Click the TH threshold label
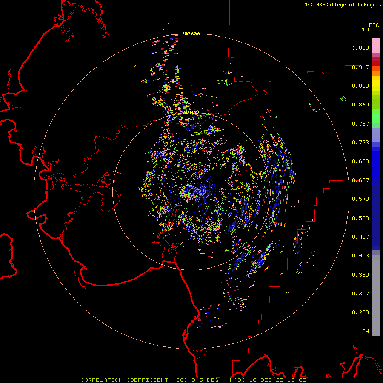The image size is (383, 383). coord(366,332)
